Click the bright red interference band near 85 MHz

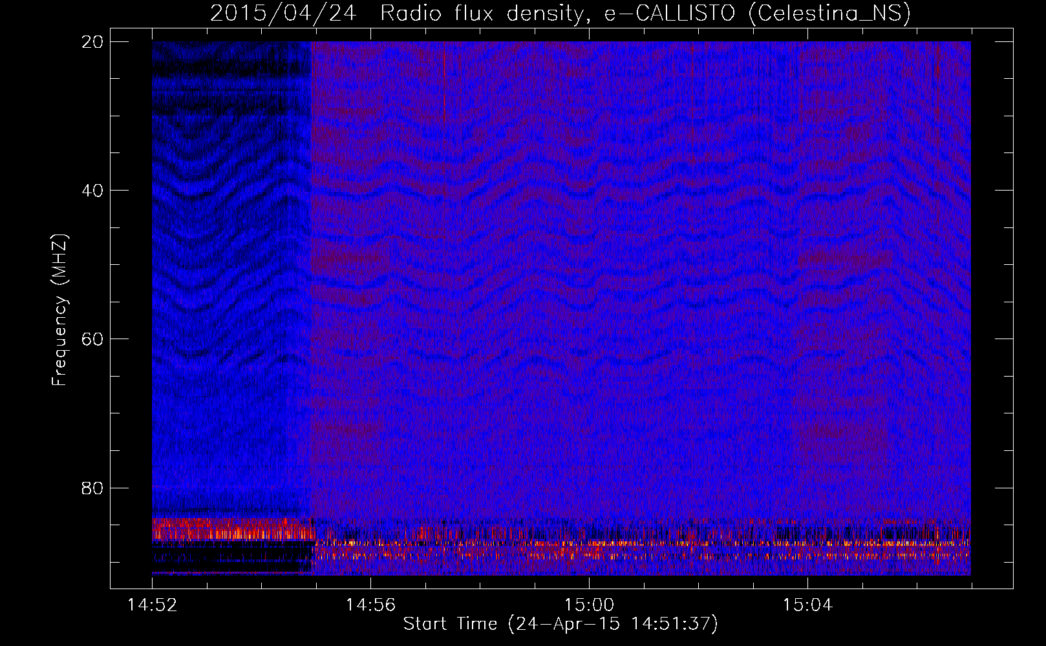(x=233, y=529)
